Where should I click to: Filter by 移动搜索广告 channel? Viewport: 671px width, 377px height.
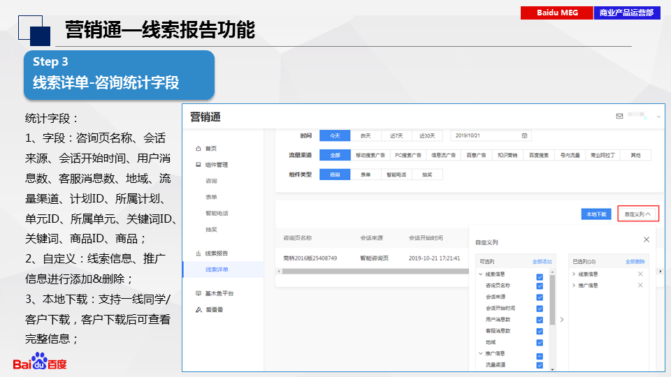point(370,155)
